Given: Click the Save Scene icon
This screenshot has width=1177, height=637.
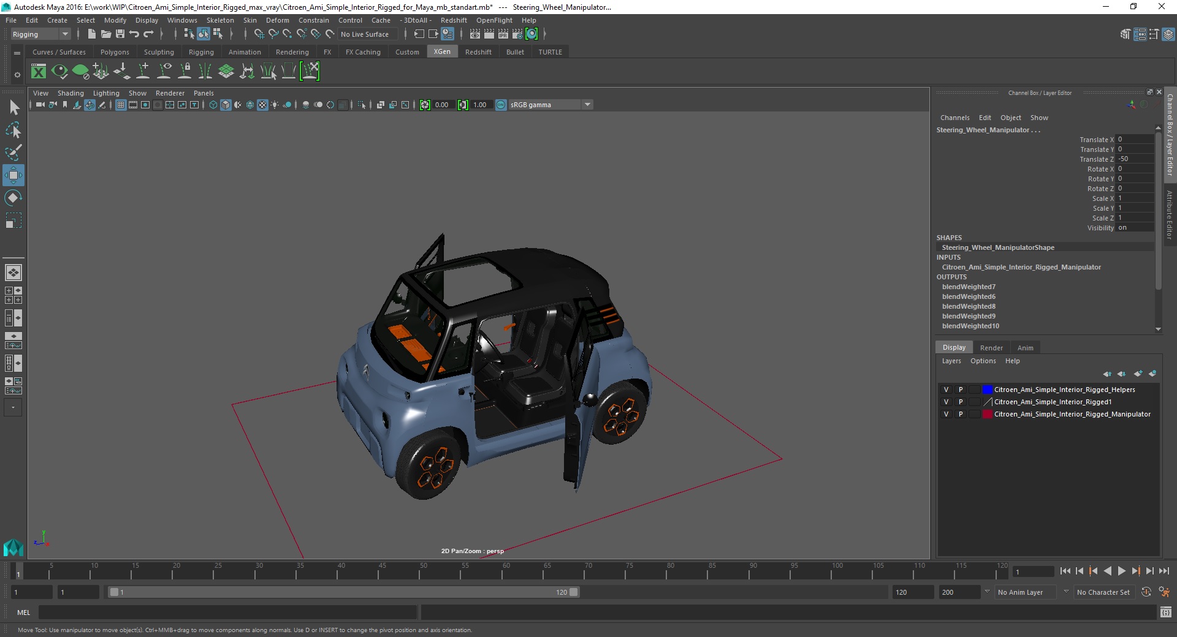Looking at the screenshot, I should pyautogui.click(x=120, y=34).
